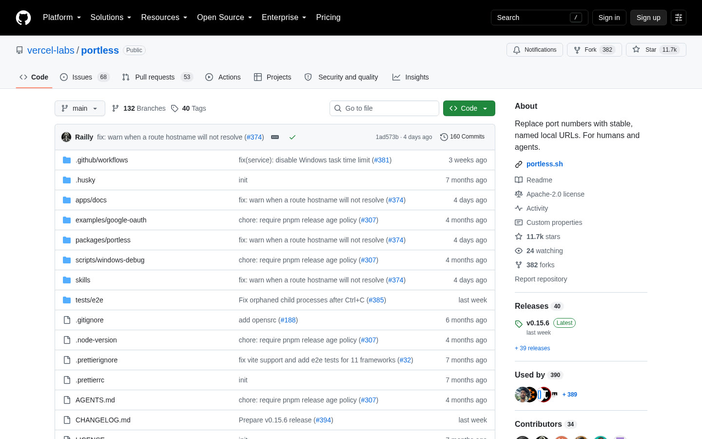This screenshot has height=439, width=702.
Task: Click the star icon beside 11.7k stars
Action: pyautogui.click(x=519, y=237)
